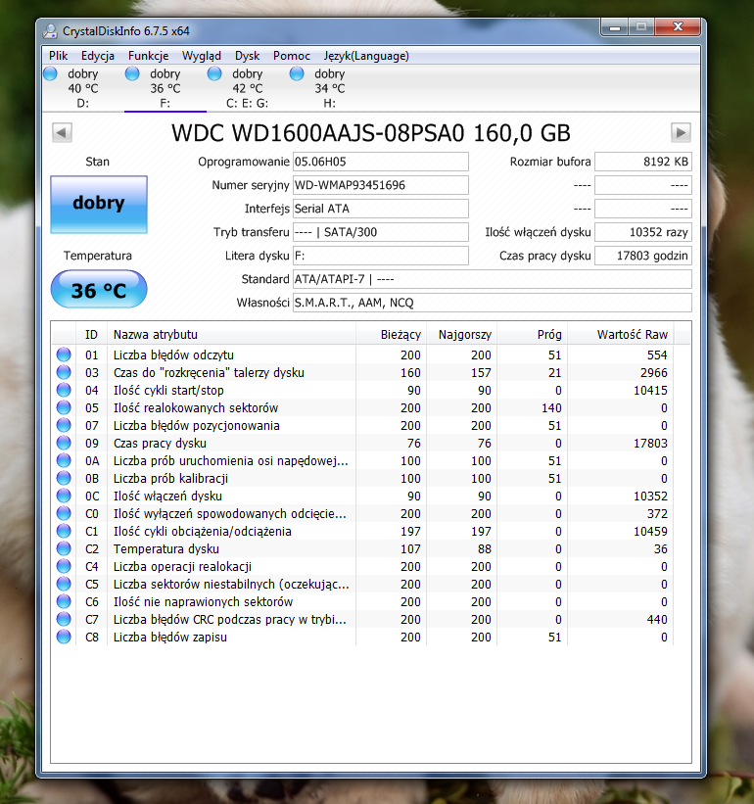Open the Wygląd menu

click(202, 56)
